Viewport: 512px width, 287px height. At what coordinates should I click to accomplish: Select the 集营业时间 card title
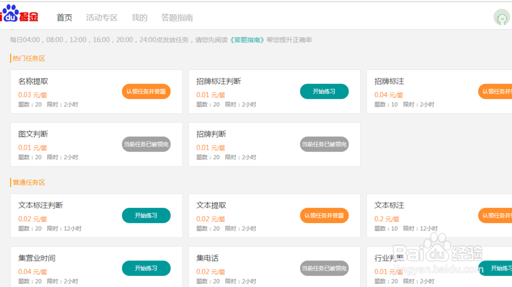tap(37, 258)
